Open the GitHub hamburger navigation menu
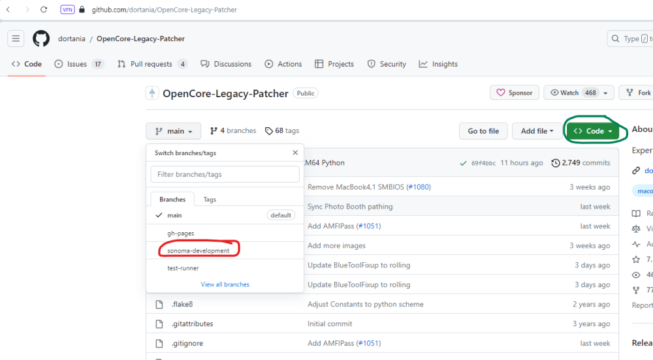This screenshot has width=653, height=360. click(16, 38)
